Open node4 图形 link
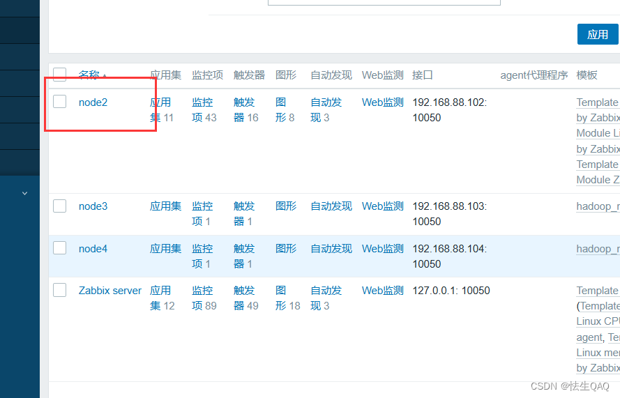 click(286, 249)
